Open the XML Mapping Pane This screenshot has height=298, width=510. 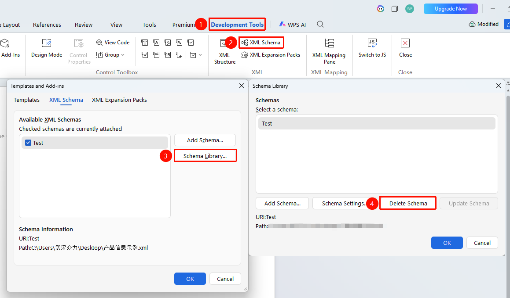tap(329, 51)
